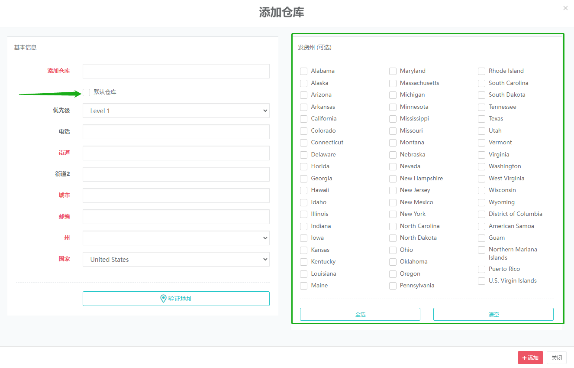Screen dimensions: 574x368
Task: Click the Colorado label
Action: point(323,130)
